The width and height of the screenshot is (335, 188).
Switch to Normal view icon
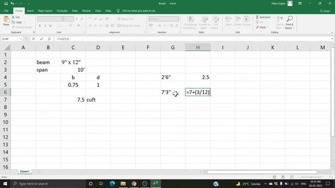click(274, 177)
